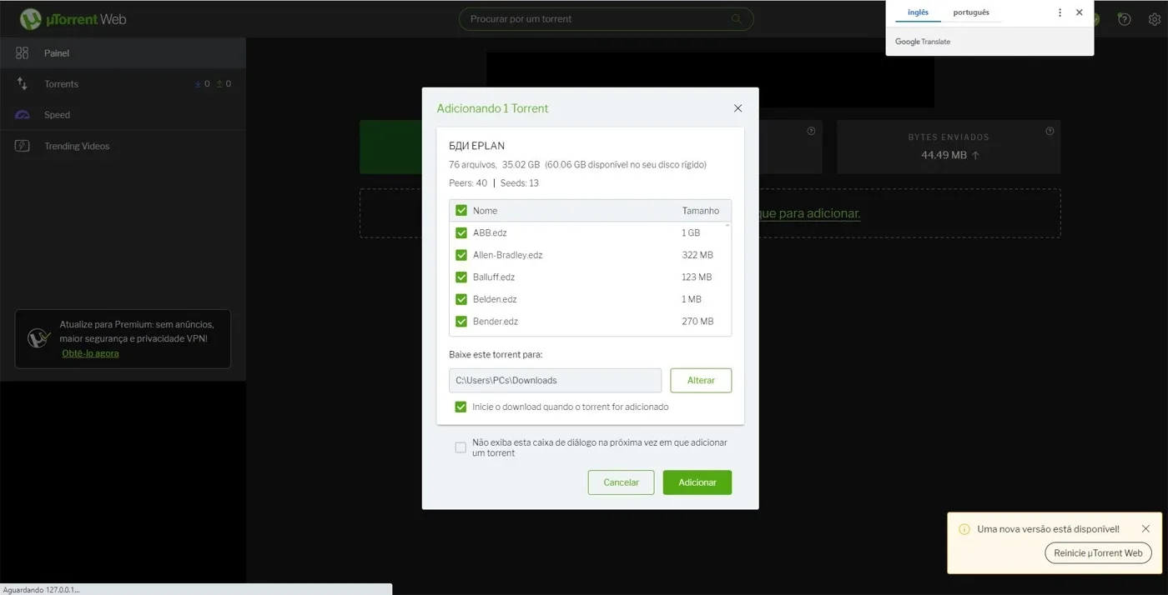This screenshot has height=595, width=1168.
Task: Click the Nome column header
Action: 485,211
